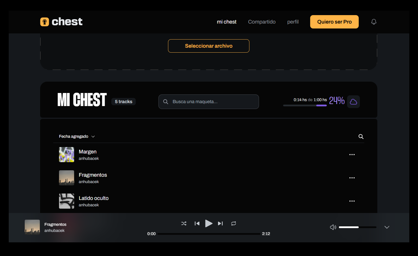Screen dimensions: 418x256
Task: Click the Quiero ser Pro button
Action: [x=334, y=22]
